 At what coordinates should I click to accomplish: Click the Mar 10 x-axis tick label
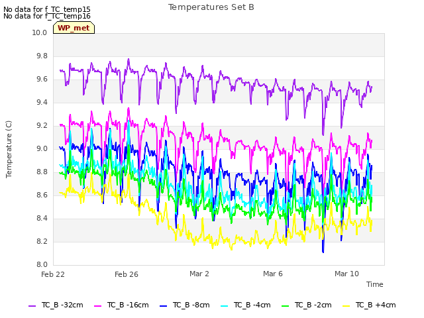click(x=346, y=274)
